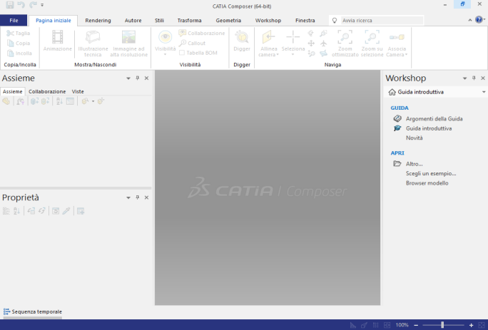
Task: Adjust the status bar zoom slider handle
Action: [x=442, y=325]
